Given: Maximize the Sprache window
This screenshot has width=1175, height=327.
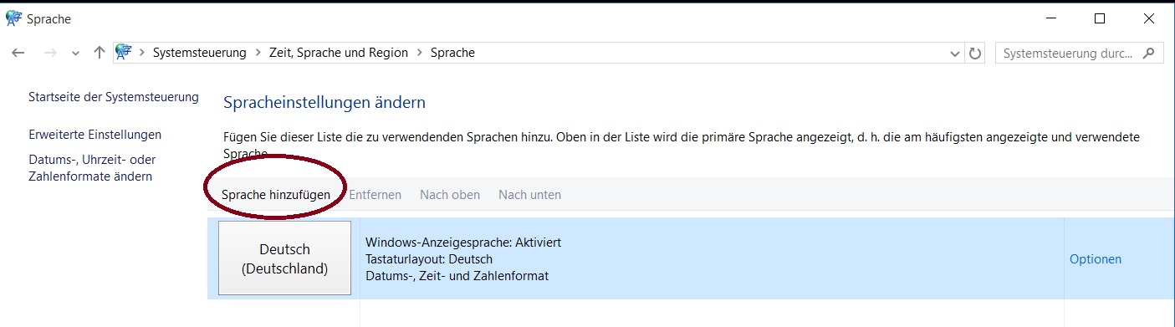Looking at the screenshot, I should (1100, 18).
